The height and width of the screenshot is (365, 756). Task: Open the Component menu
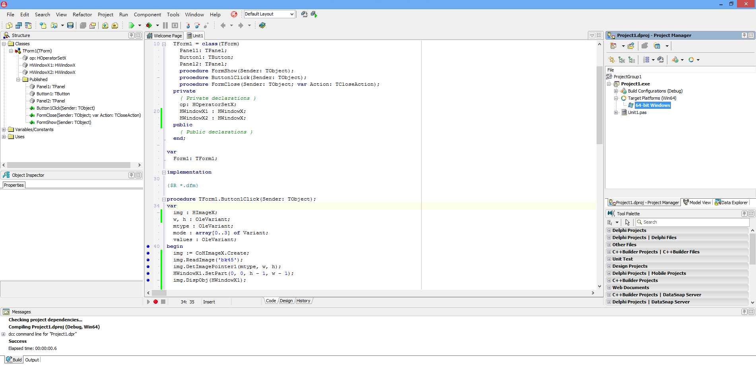coord(147,14)
